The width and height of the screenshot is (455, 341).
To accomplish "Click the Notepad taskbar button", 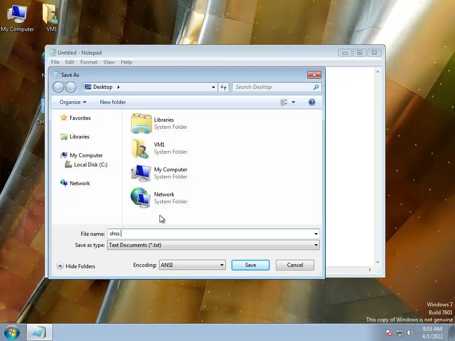I will pos(40,332).
